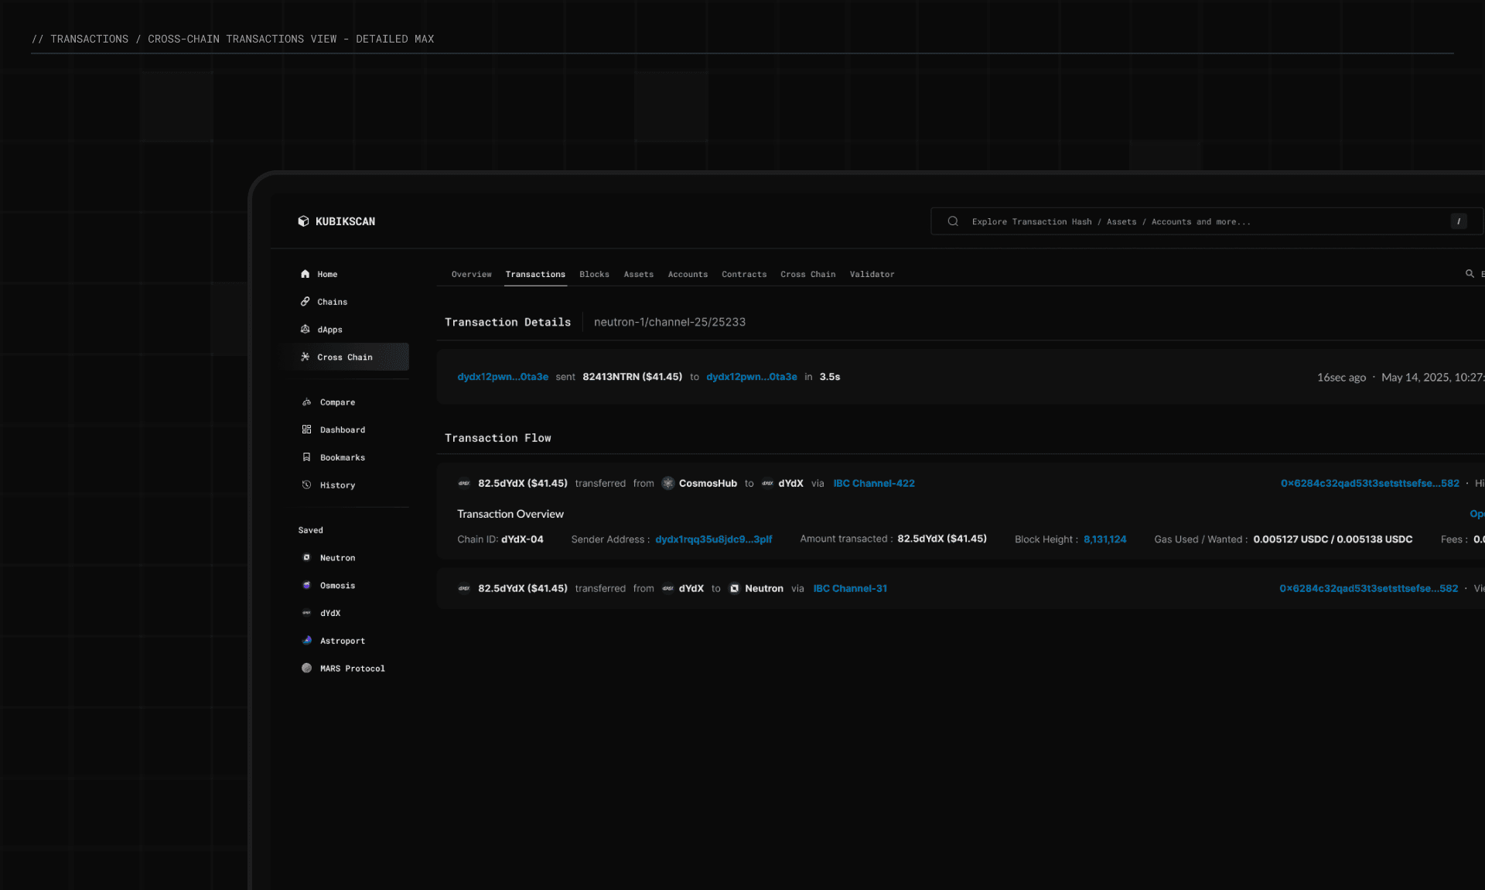Open the saved Neutron chain icon
Screen dimensions: 1485x890
(x=307, y=558)
